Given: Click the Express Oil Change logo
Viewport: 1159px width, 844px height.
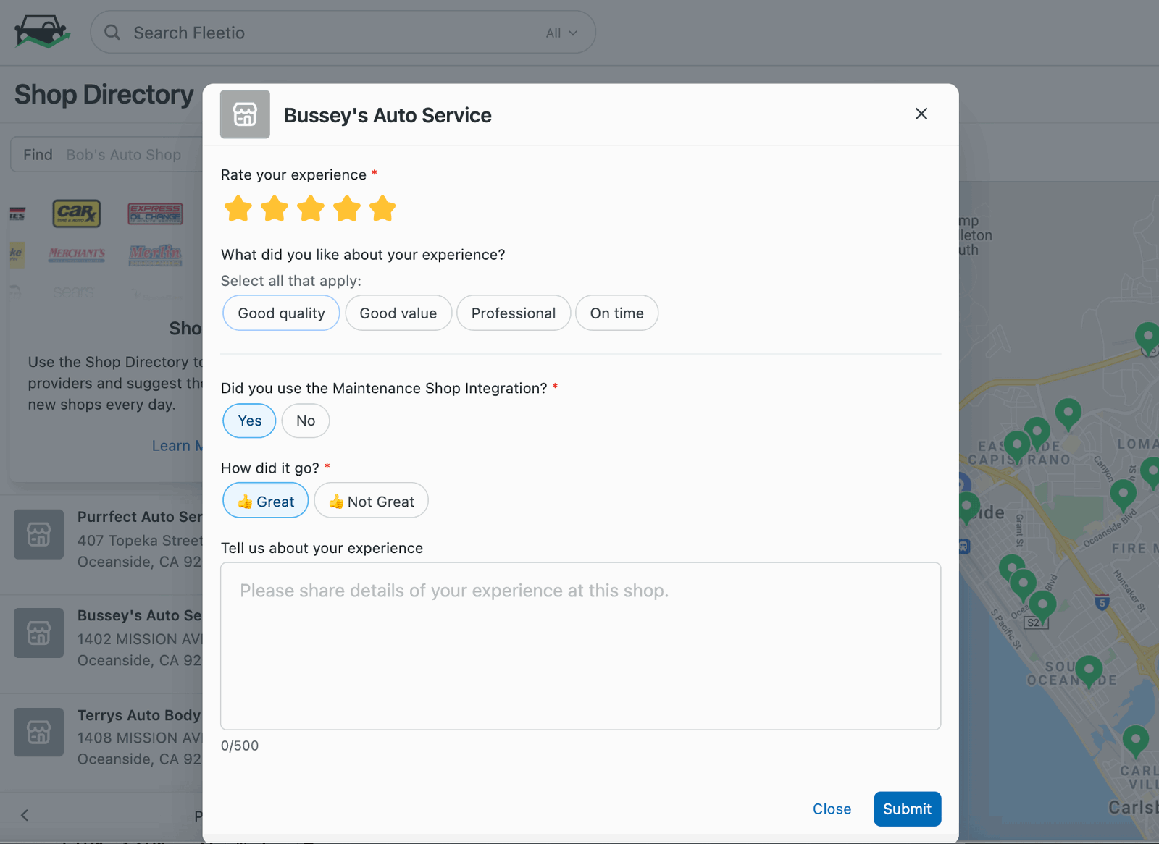Looking at the screenshot, I should coord(156,214).
